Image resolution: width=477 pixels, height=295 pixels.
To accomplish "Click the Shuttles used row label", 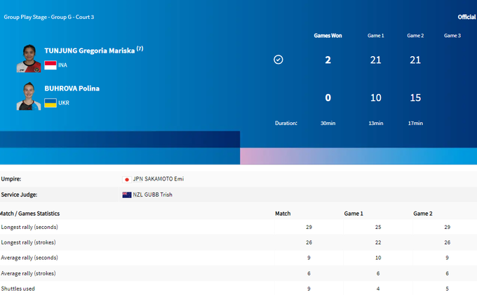I will click(18, 289).
